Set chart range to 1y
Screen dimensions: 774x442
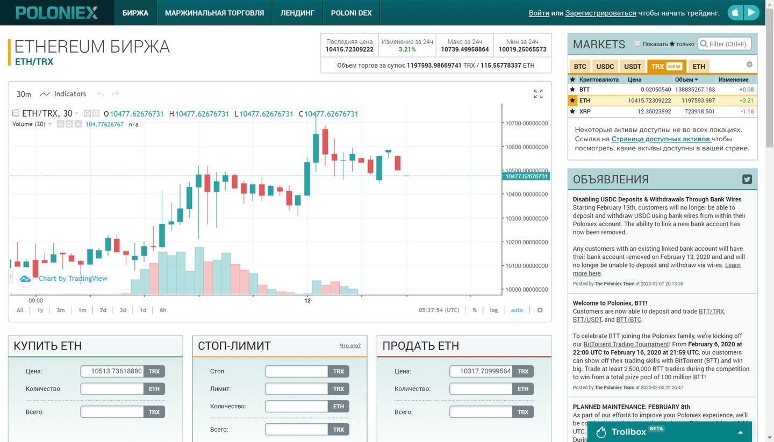pyautogui.click(x=40, y=310)
